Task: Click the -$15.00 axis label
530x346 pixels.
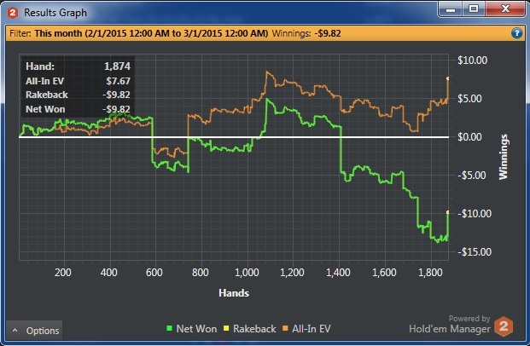Action: coord(475,251)
